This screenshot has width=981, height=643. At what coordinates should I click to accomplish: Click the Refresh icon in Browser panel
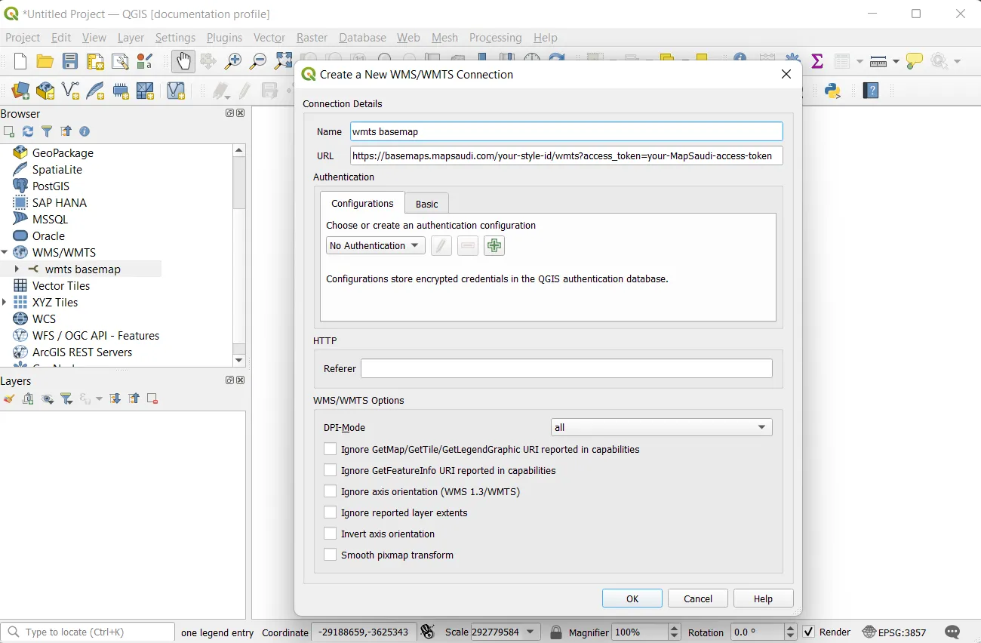(28, 131)
